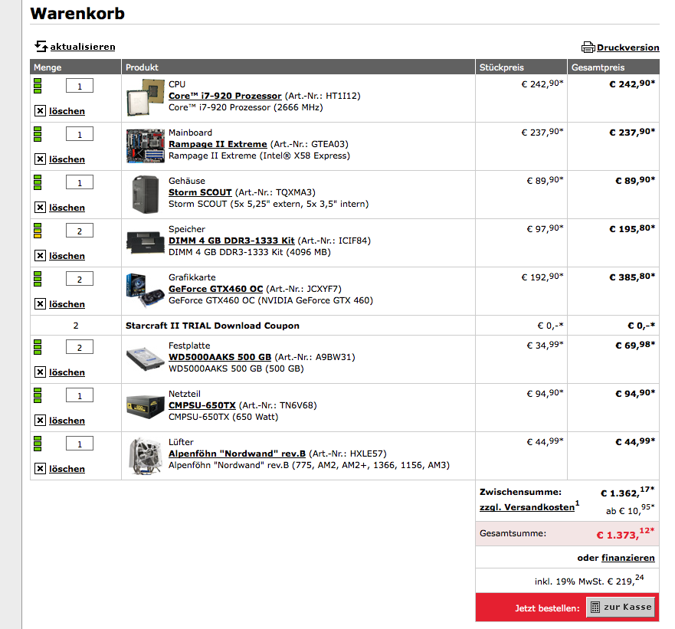Screen dimensions: 675x629
Task: Click löschen link for the Netzteil row
Action: tap(67, 420)
